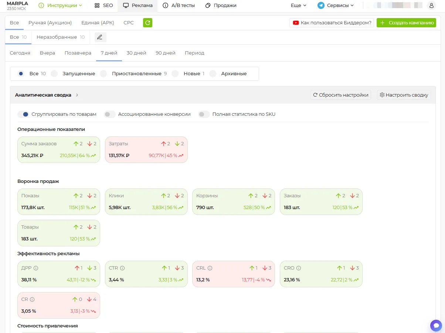Click the Создать кампанию button

[x=406, y=23]
